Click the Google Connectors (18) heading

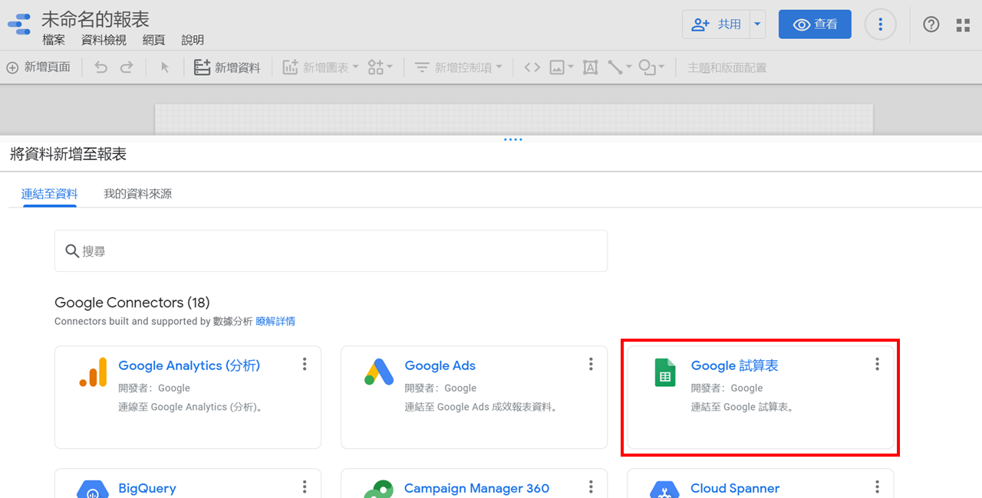point(132,303)
